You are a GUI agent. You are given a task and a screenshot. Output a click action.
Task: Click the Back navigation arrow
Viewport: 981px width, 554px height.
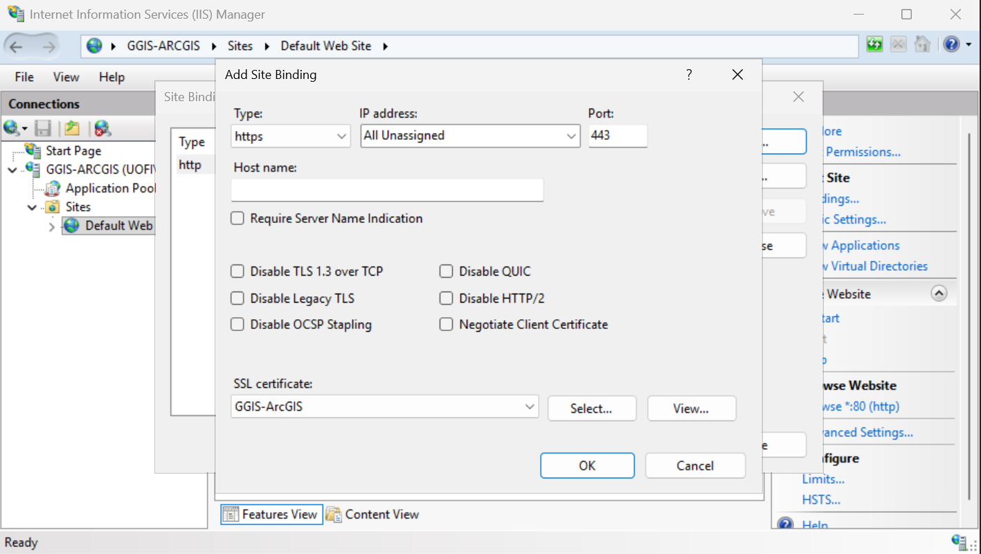(16, 46)
